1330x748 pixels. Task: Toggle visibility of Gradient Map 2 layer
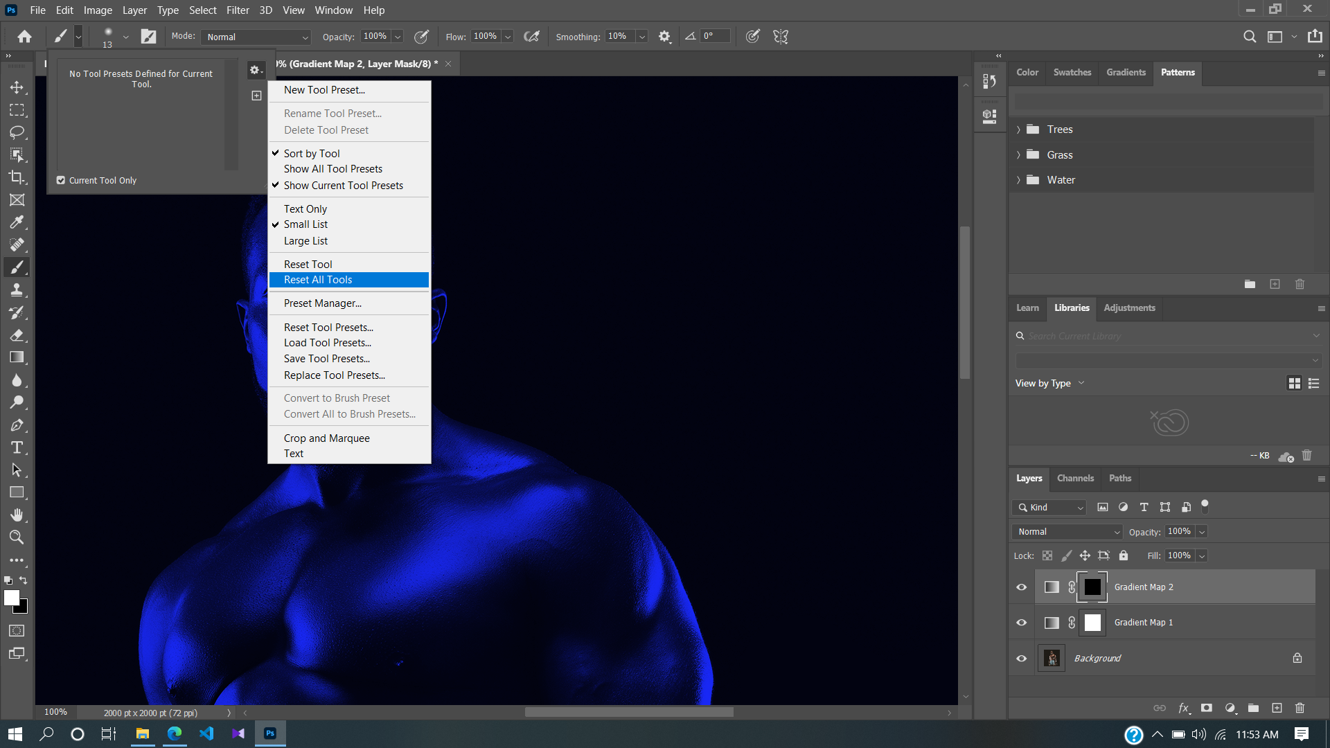click(1021, 587)
